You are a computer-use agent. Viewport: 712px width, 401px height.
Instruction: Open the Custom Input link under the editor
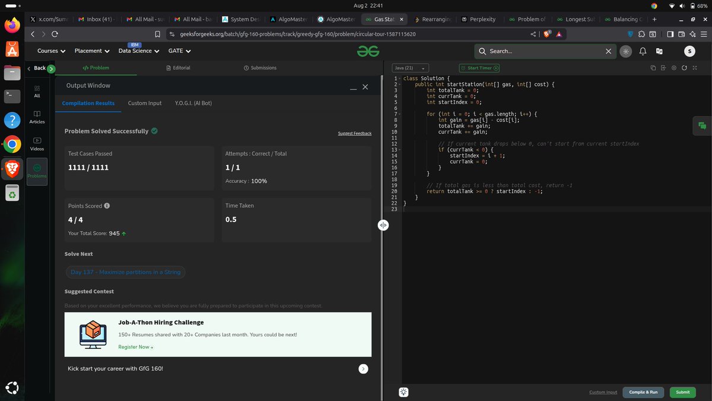pos(603,392)
